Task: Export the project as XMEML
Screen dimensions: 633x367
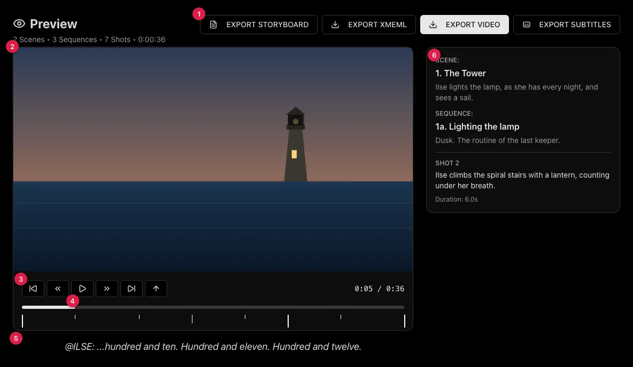Action: point(368,25)
